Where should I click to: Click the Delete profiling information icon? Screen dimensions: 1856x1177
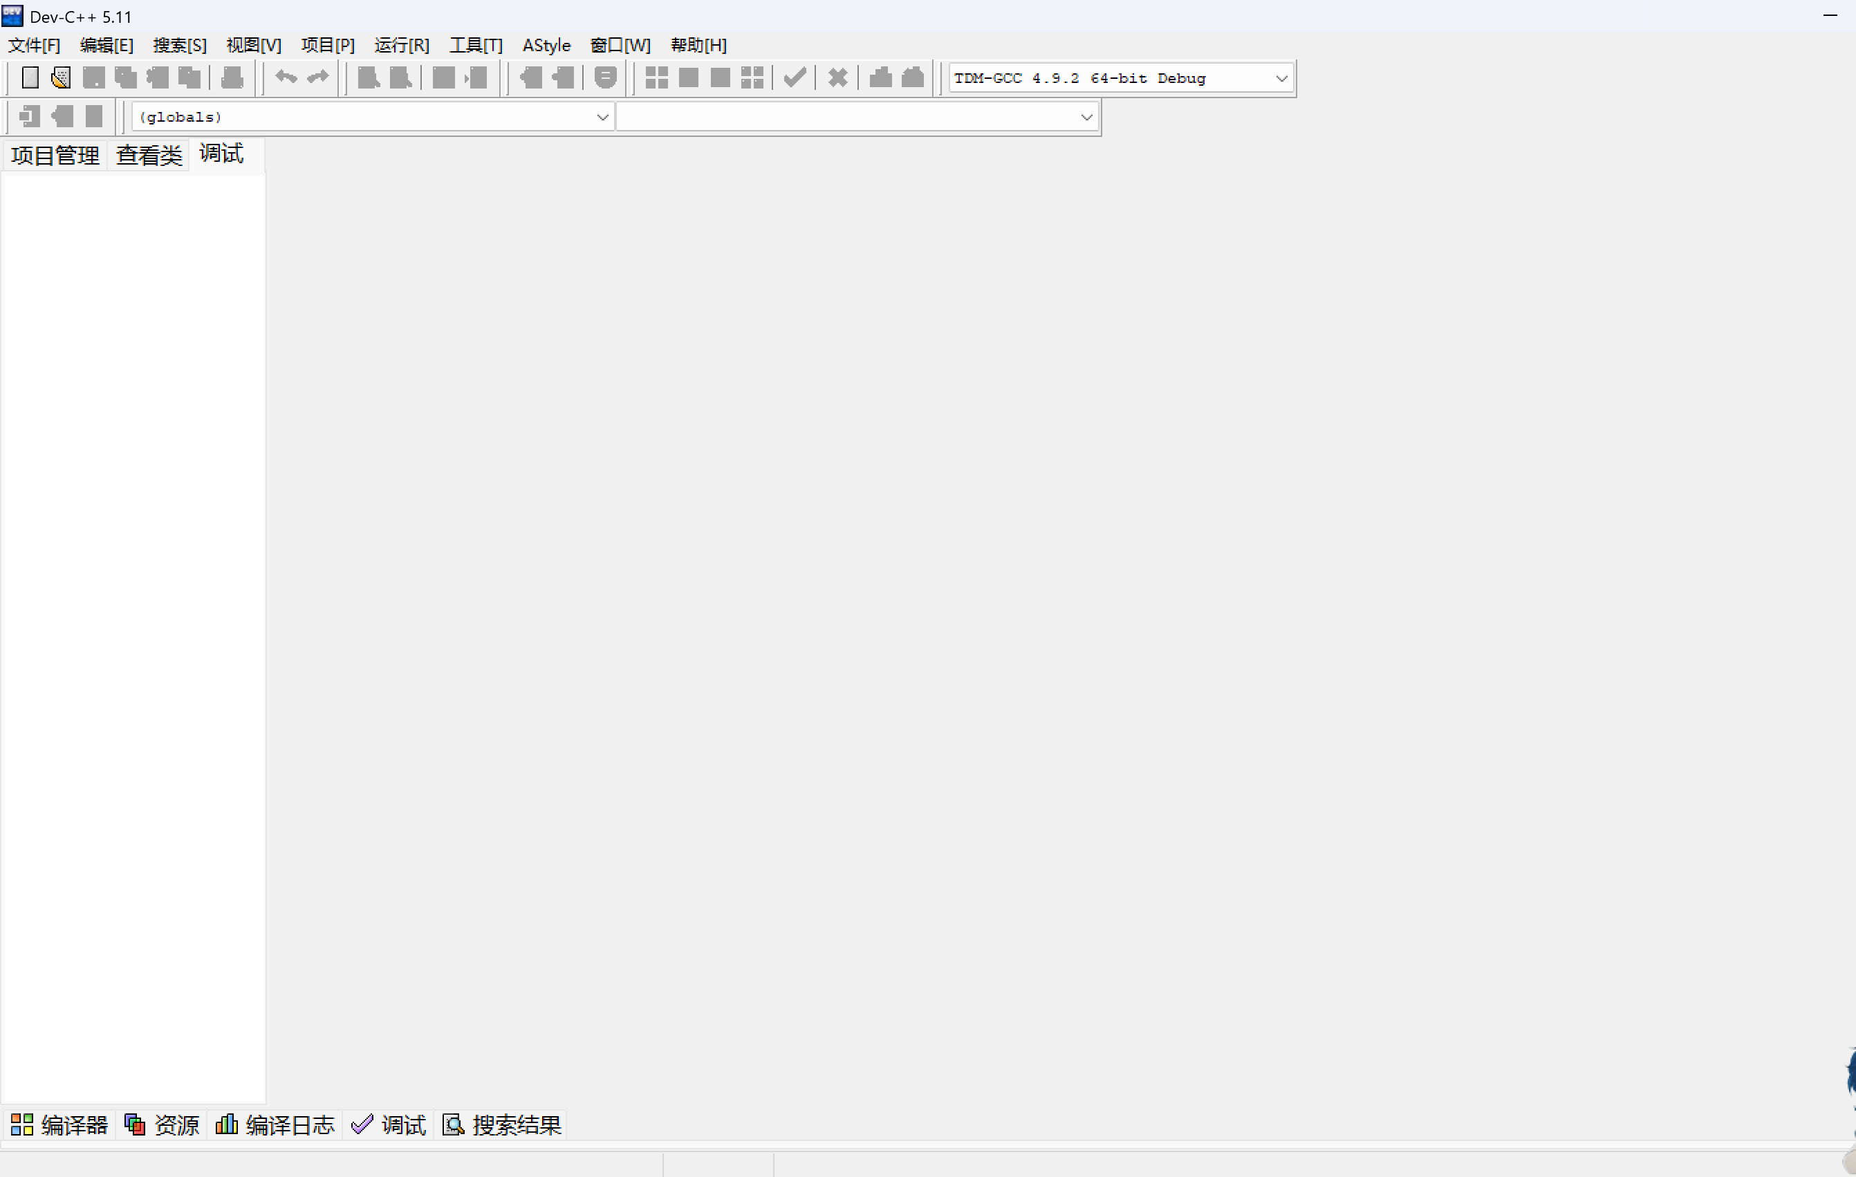913,78
